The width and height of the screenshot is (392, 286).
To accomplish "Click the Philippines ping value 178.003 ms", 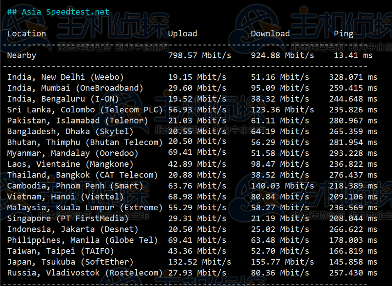I will pyautogui.click(x=353, y=240).
